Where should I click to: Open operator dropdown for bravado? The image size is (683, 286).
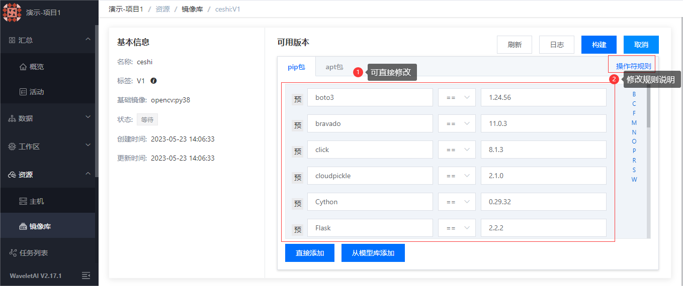click(457, 123)
